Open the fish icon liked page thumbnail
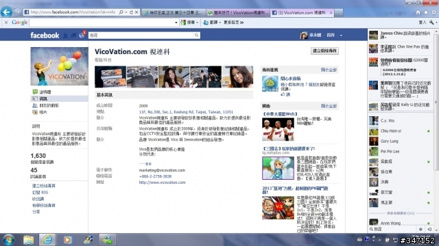439x246 pixels. point(270,83)
